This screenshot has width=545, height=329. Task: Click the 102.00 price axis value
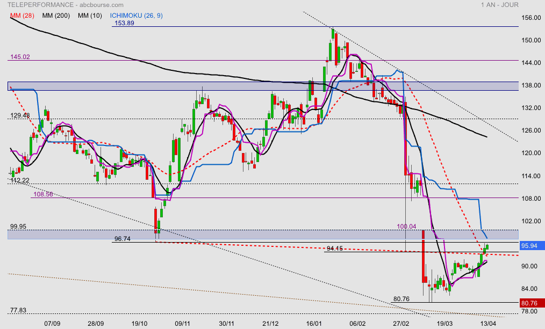tap(531, 222)
